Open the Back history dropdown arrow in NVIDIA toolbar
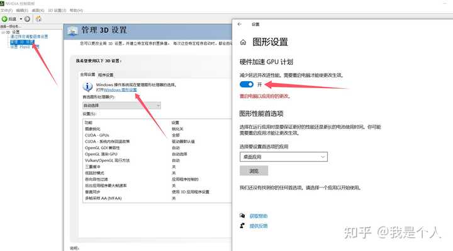 click(21, 19)
